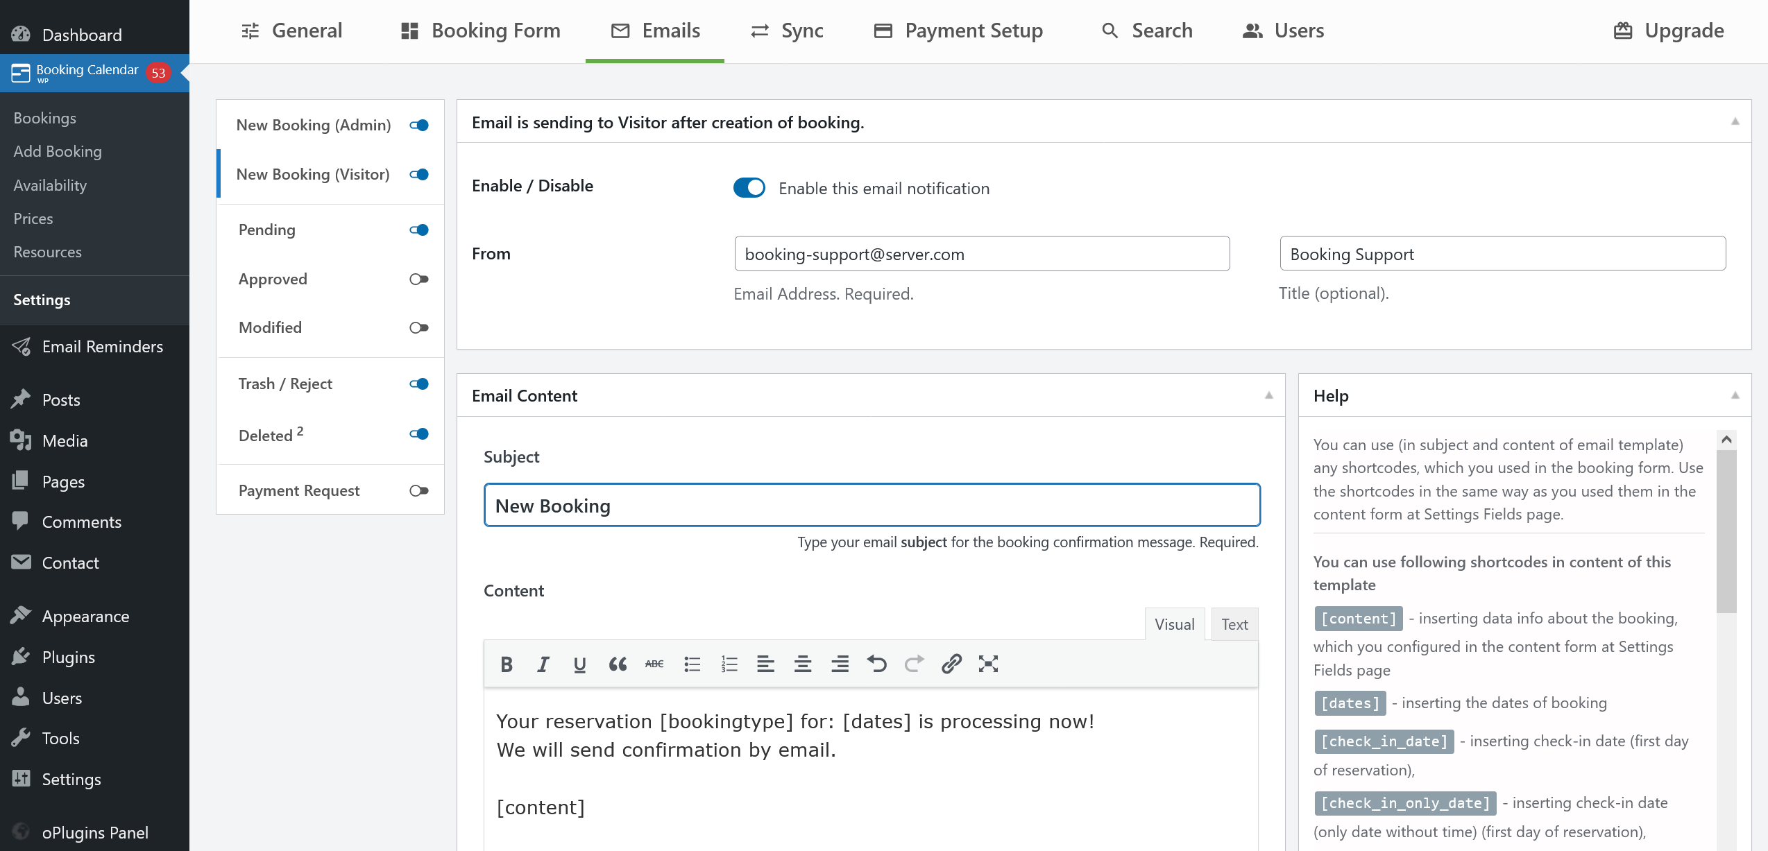
Task: Click the [check_in_date] shortcode tag
Action: (1384, 741)
